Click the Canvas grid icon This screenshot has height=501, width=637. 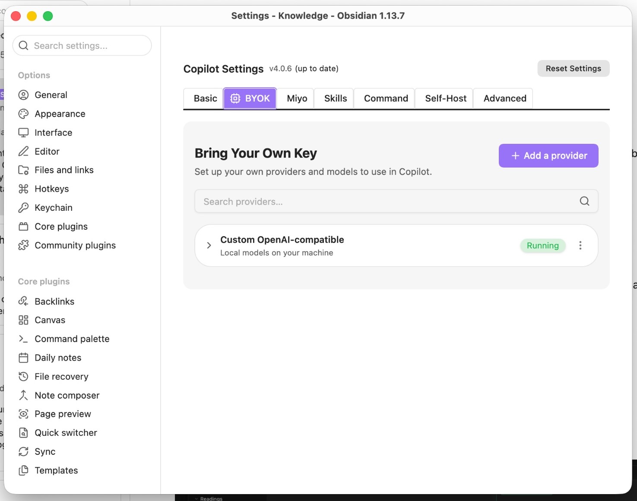(x=23, y=320)
